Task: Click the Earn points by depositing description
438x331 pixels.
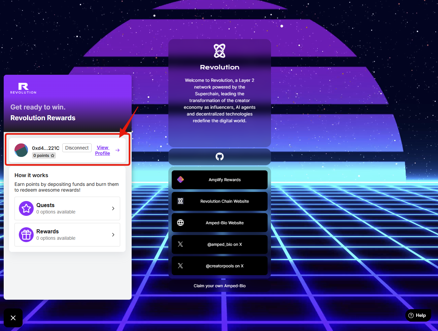Action: (x=67, y=187)
